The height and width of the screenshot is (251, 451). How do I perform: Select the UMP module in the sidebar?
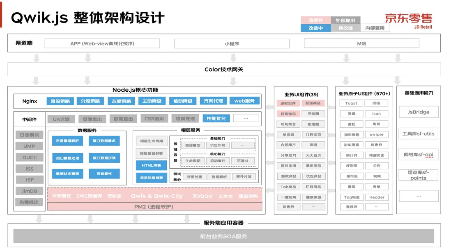[29, 146]
